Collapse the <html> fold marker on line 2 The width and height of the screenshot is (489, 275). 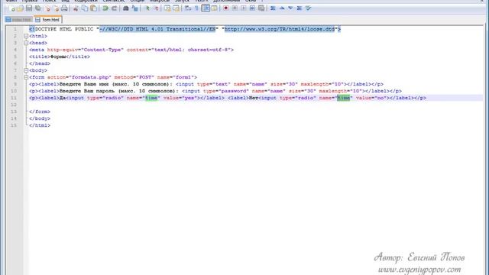(x=26, y=36)
